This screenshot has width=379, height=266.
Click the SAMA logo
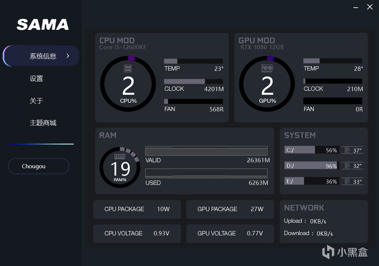[43, 24]
